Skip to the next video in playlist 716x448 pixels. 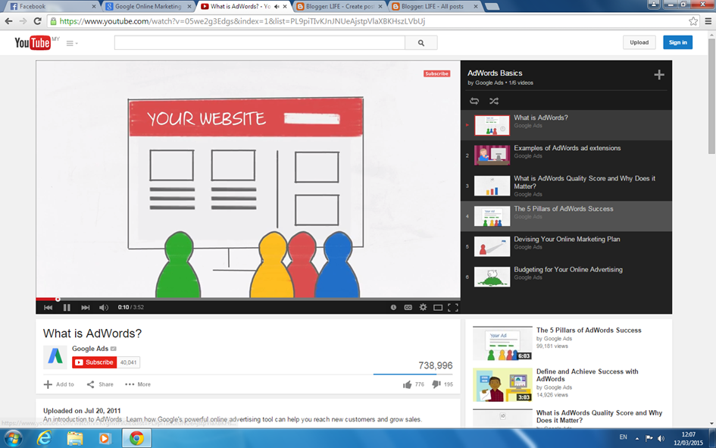86,307
